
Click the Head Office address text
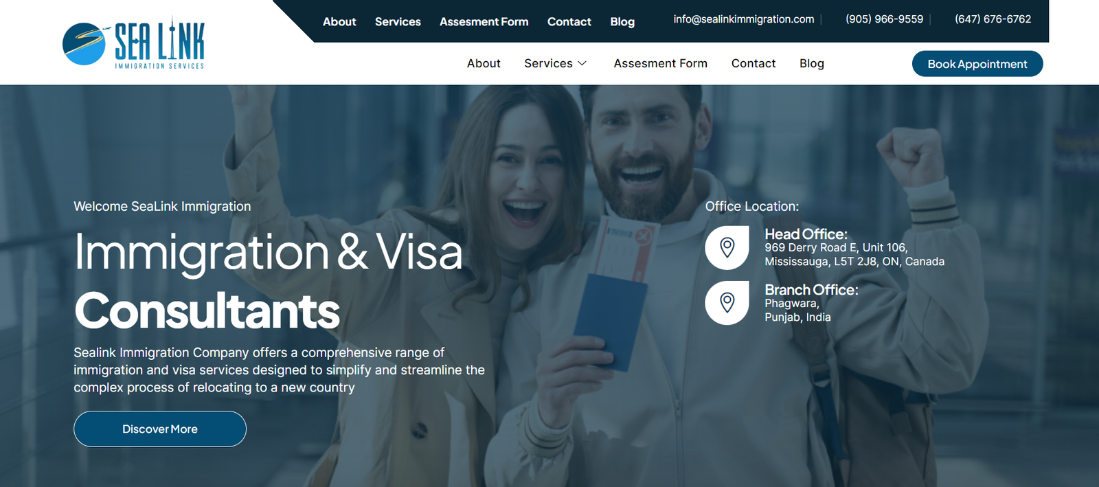coord(854,255)
